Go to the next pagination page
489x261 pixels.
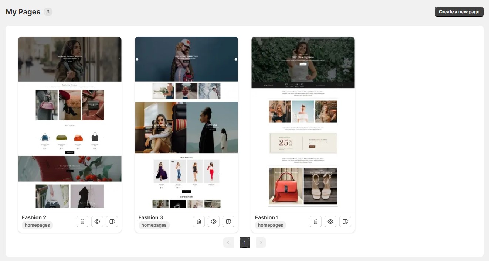[261, 243]
